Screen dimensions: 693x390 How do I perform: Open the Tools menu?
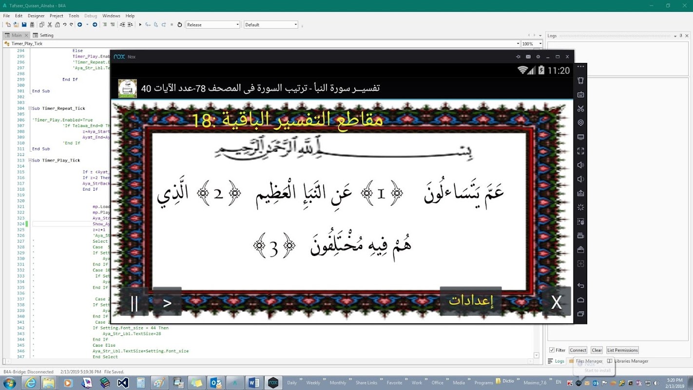[74, 16]
